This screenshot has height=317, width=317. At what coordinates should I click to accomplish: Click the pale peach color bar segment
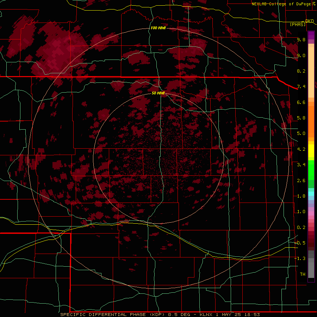311,72
